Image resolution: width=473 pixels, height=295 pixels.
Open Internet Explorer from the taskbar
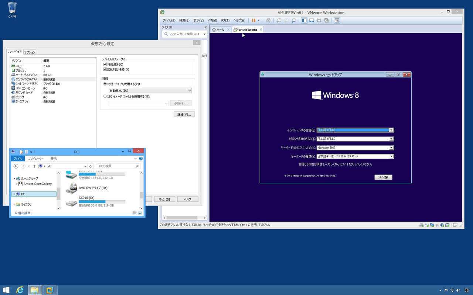point(20,290)
